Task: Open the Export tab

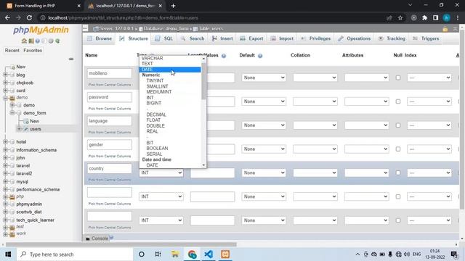Action: point(252,38)
